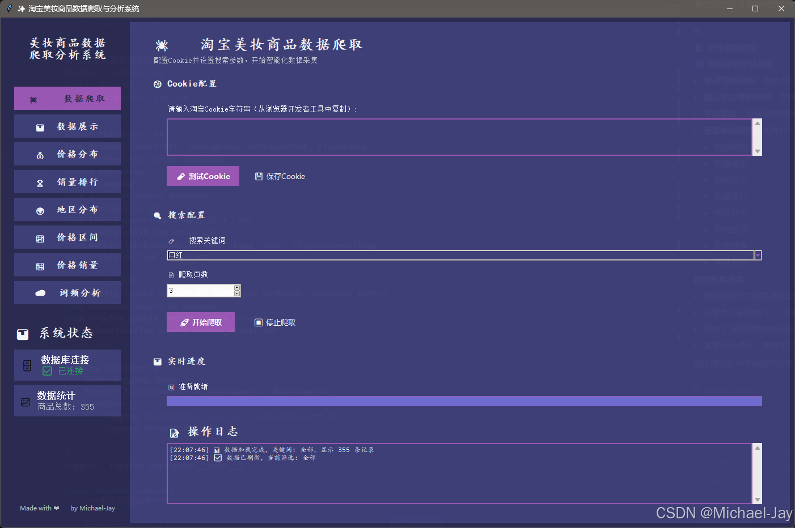This screenshot has width=795, height=528.
Task: Click the page icon beside 爬取页数
Action: pos(171,275)
